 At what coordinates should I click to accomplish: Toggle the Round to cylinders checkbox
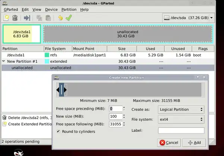tap(59, 131)
